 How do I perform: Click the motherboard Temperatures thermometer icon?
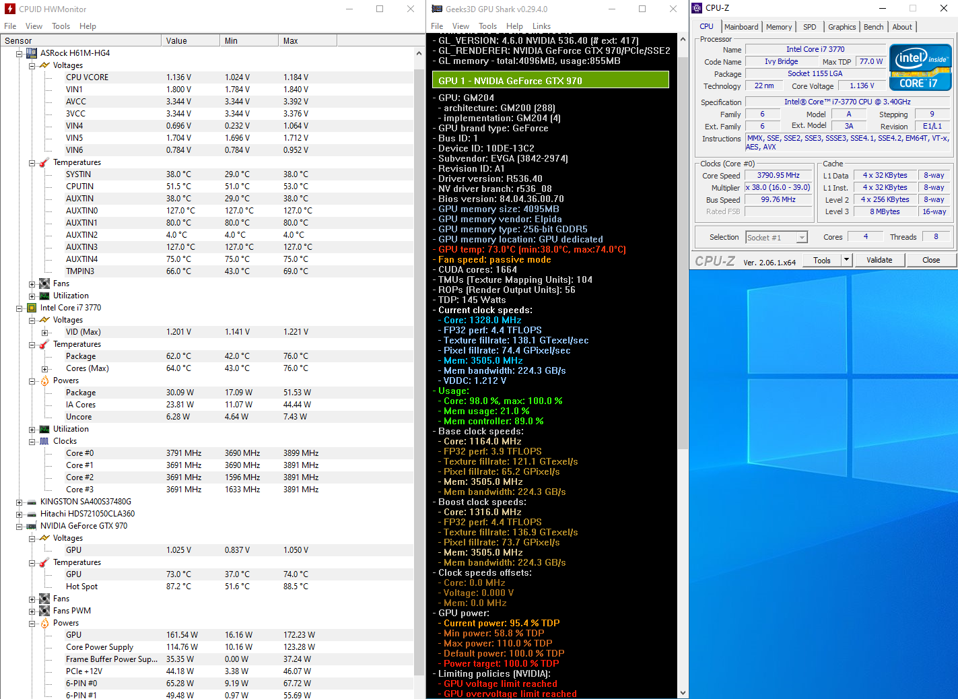44,162
